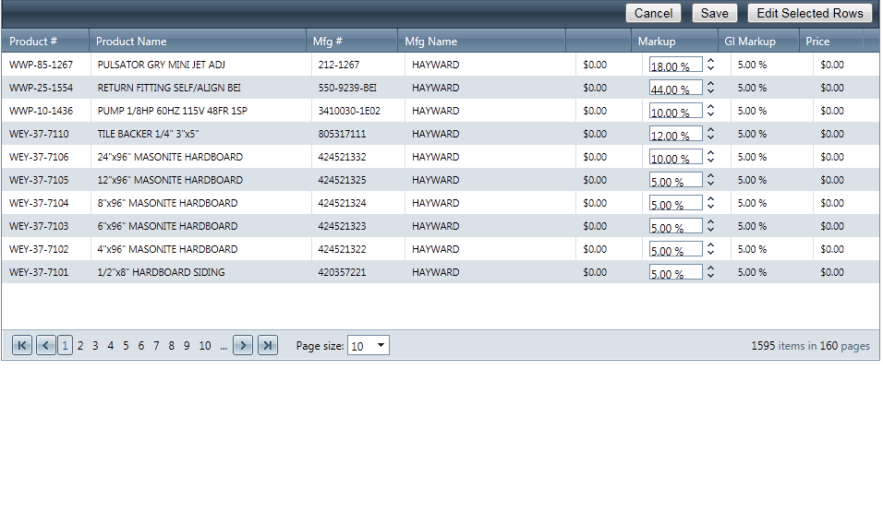Increase markup for WEY-37-7110 with up arrow
The height and width of the screenshot is (524, 883).
[x=710, y=130]
